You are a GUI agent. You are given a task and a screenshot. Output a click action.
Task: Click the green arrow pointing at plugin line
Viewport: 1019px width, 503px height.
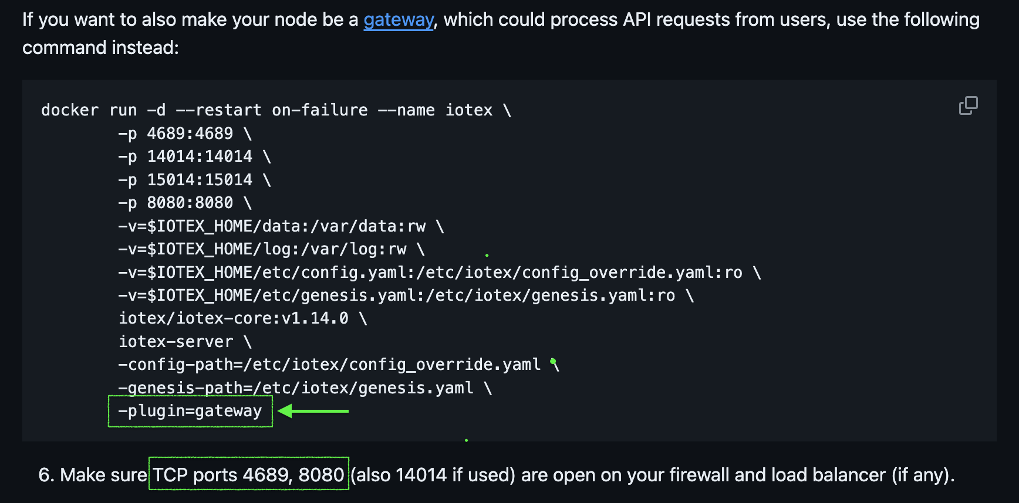pos(313,411)
